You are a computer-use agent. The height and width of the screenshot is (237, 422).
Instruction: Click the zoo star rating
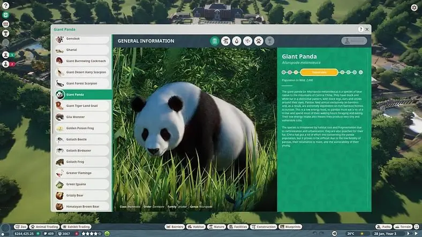92,233
